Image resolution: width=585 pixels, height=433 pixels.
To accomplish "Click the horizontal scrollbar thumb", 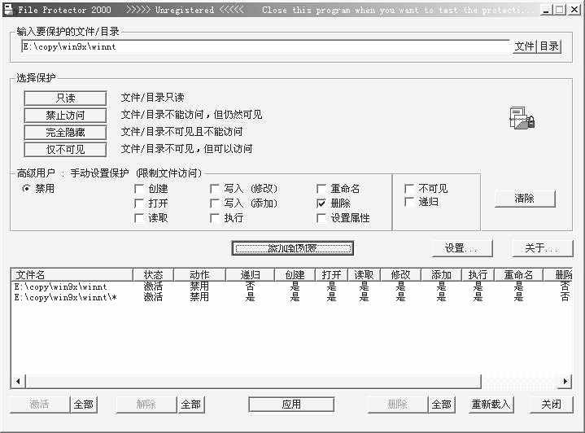I will pyautogui.click(x=253, y=382).
